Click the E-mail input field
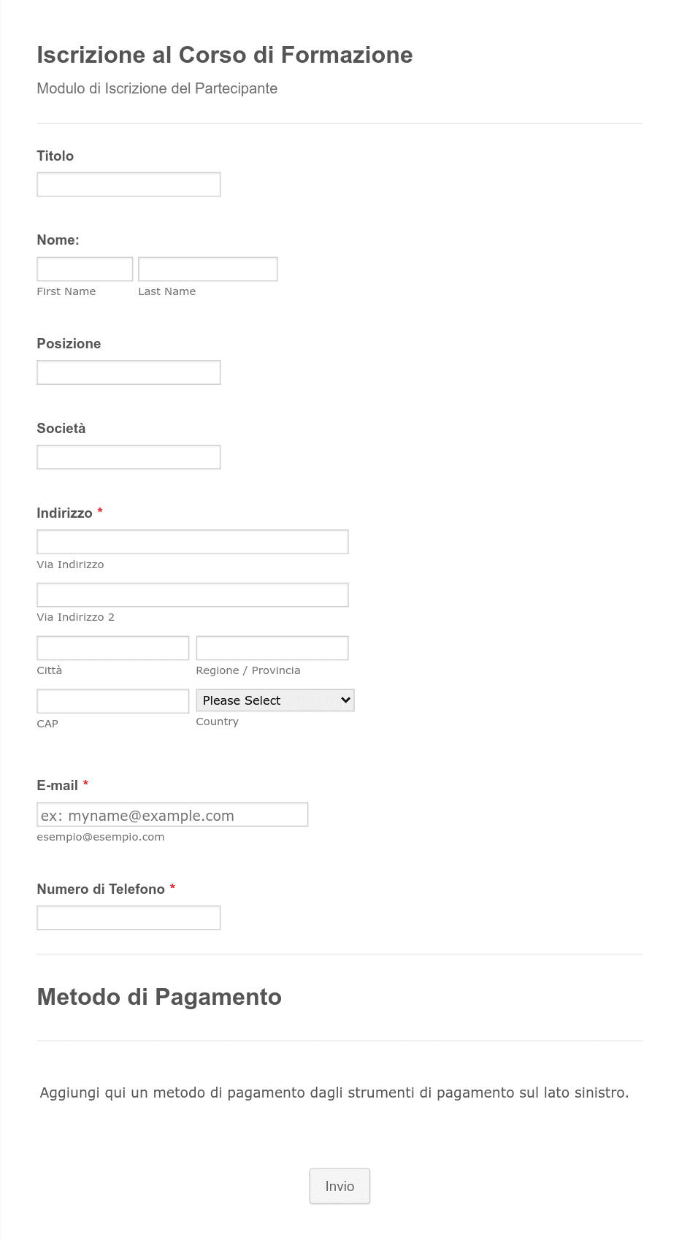This screenshot has height=1240, width=679. point(172,814)
